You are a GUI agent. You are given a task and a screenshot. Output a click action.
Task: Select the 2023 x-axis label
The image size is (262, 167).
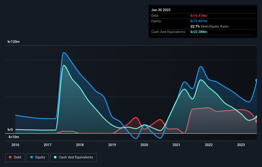(241, 145)
